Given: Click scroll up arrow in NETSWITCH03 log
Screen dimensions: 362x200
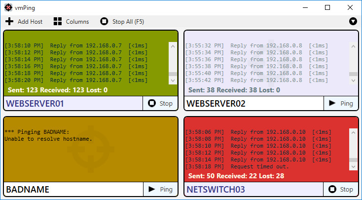Looking at the screenshot, I should 353,132.
